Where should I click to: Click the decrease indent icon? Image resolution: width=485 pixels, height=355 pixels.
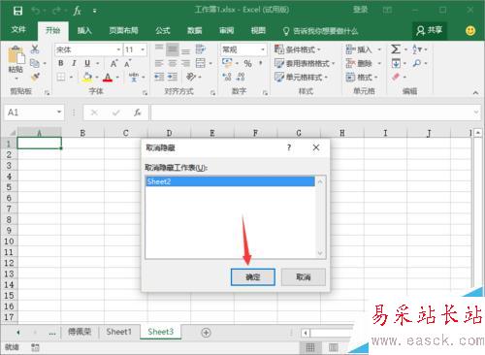[159, 77]
